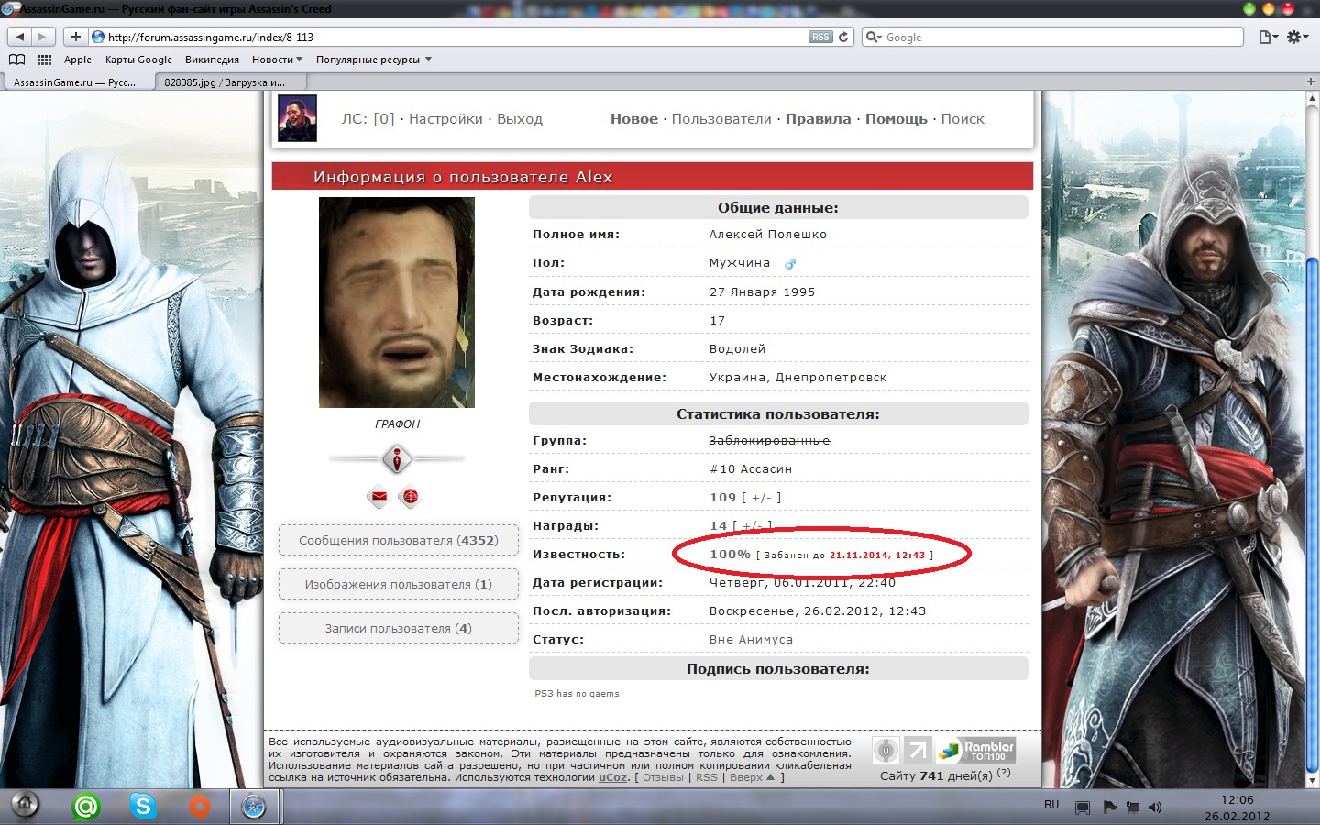Open Записи пользователя (4) button

click(x=399, y=628)
